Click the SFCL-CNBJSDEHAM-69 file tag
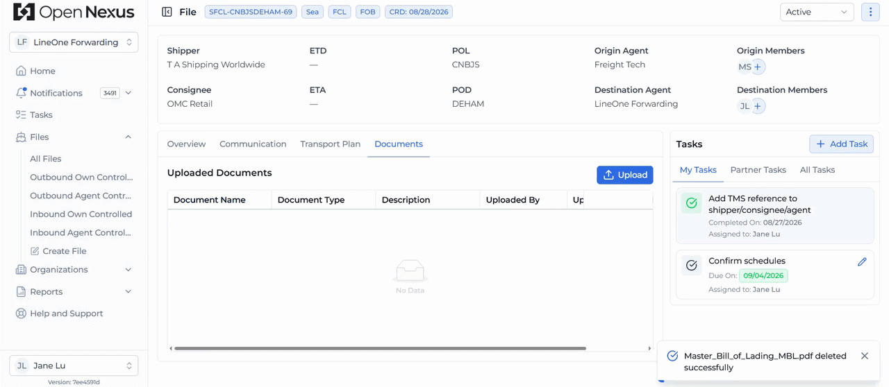The width and height of the screenshot is (889, 387). [x=251, y=12]
